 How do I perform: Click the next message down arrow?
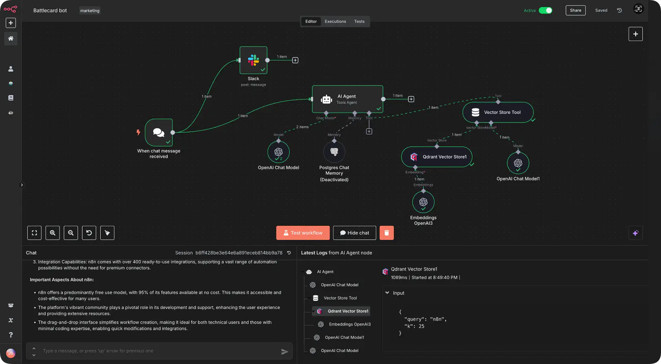(34, 354)
